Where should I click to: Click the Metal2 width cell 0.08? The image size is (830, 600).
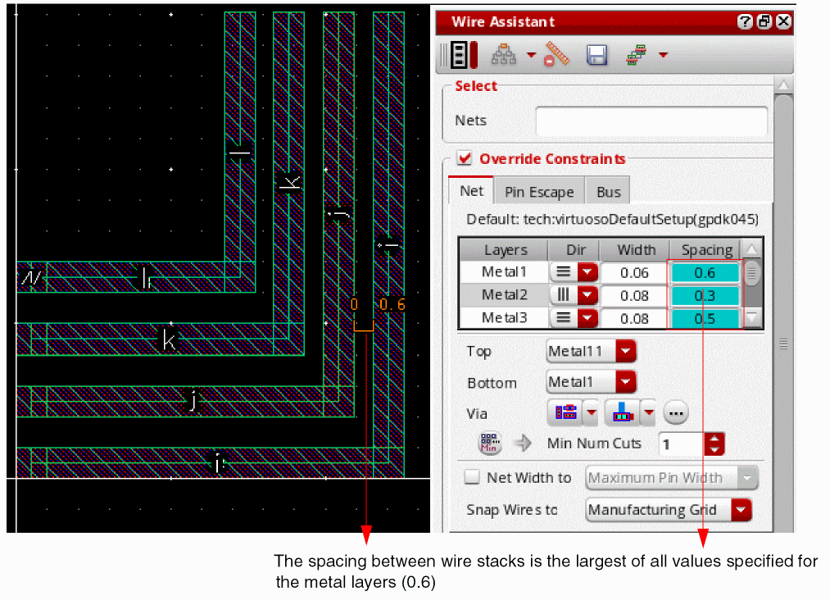click(x=634, y=296)
